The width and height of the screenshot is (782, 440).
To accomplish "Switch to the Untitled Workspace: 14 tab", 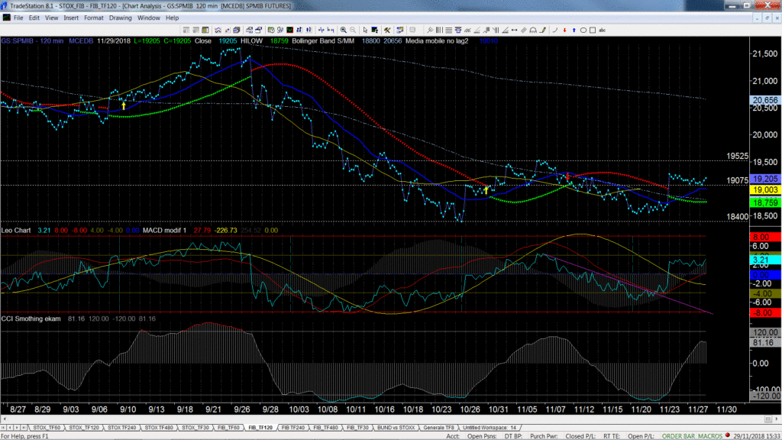I will pyautogui.click(x=490, y=428).
